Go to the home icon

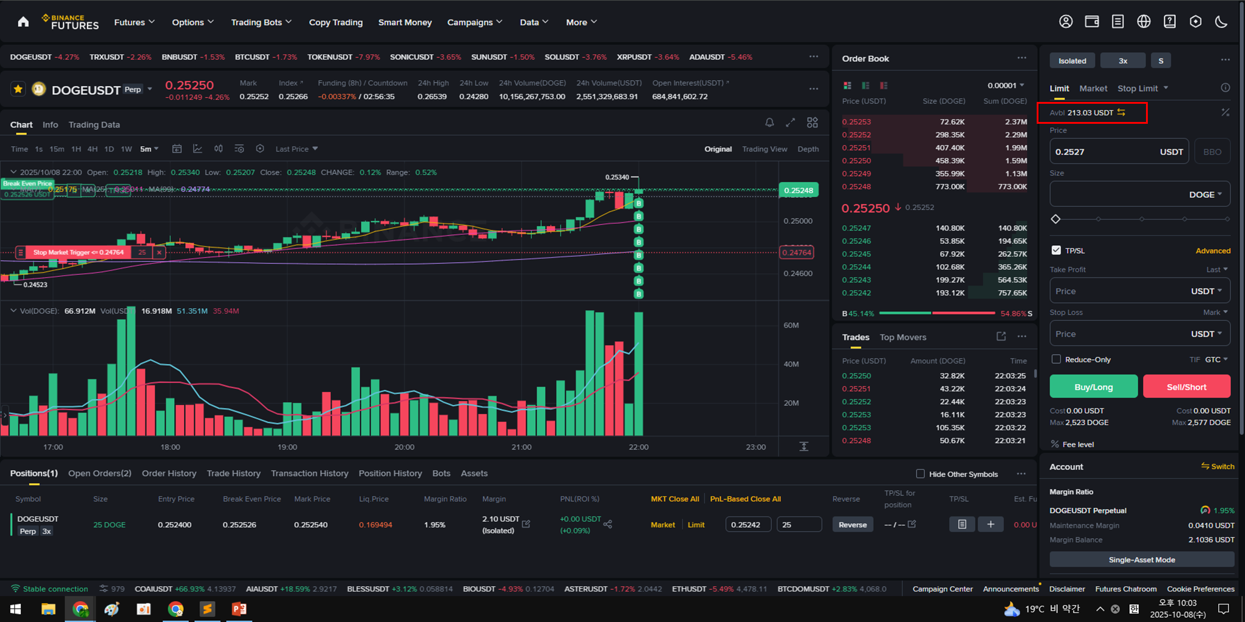[23, 22]
